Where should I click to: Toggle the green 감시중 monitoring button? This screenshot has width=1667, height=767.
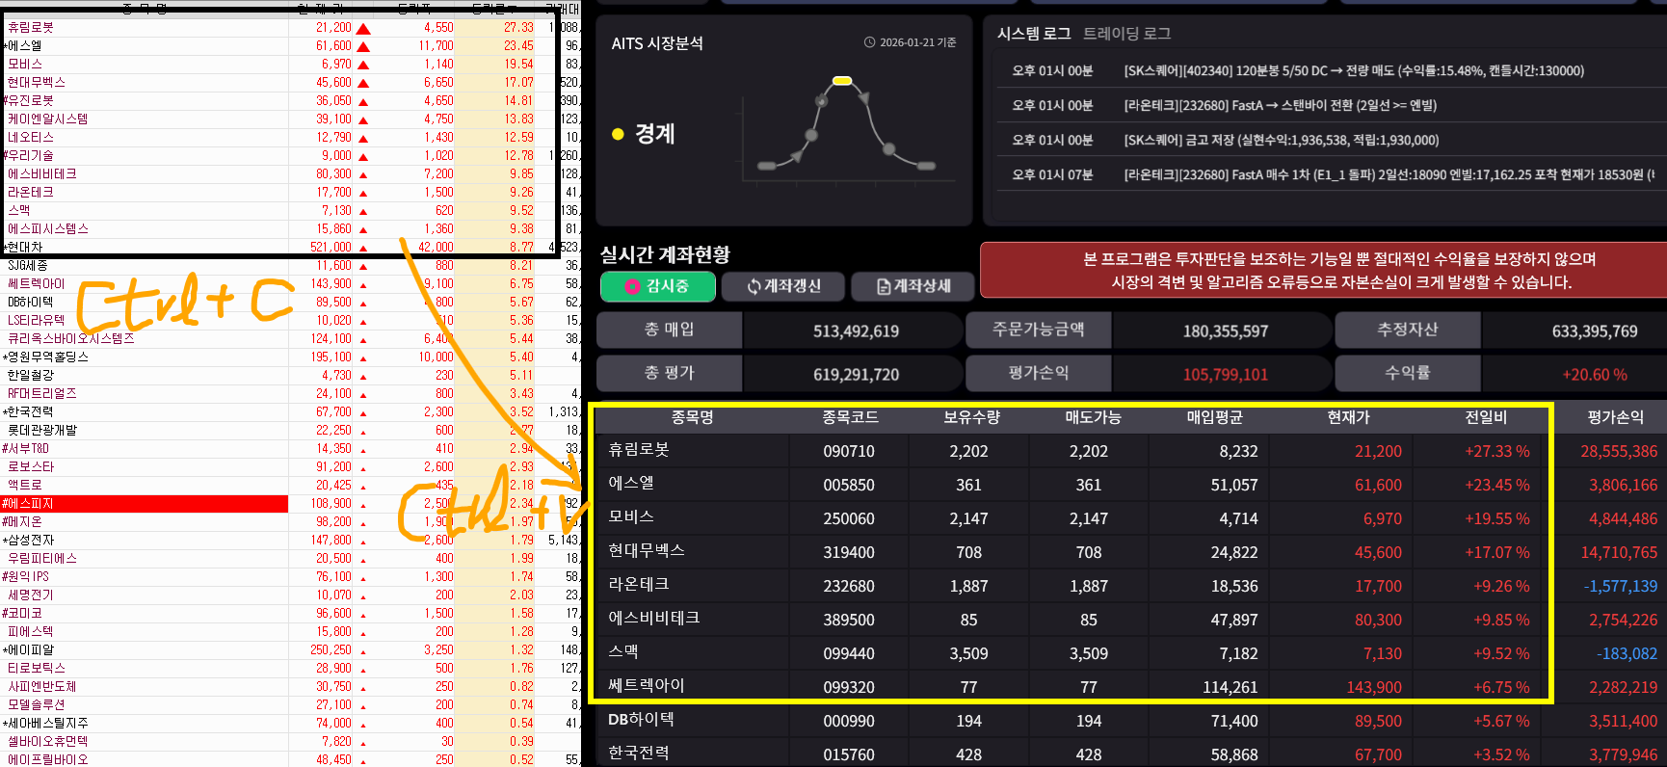pyautogui.click(x=658, y=286)
